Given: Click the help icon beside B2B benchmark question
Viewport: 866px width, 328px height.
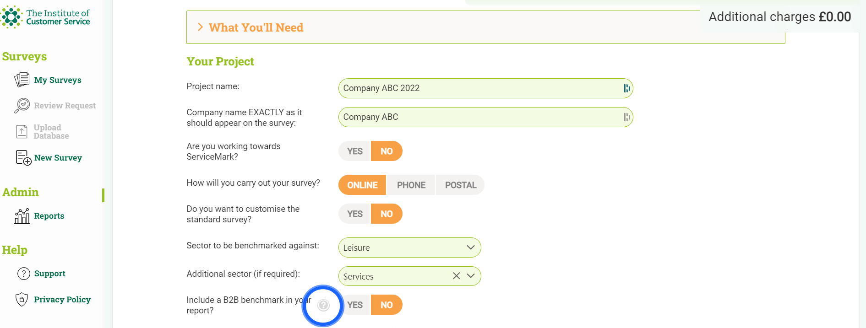Looking at the screenshot, I should click(323, 305).
